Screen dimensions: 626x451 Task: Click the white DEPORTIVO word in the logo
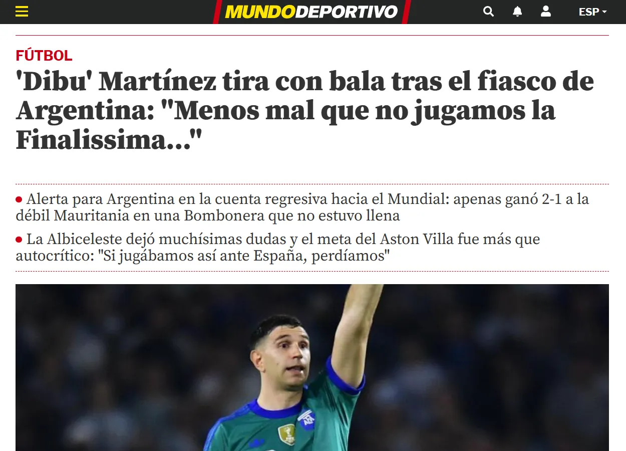347,12
